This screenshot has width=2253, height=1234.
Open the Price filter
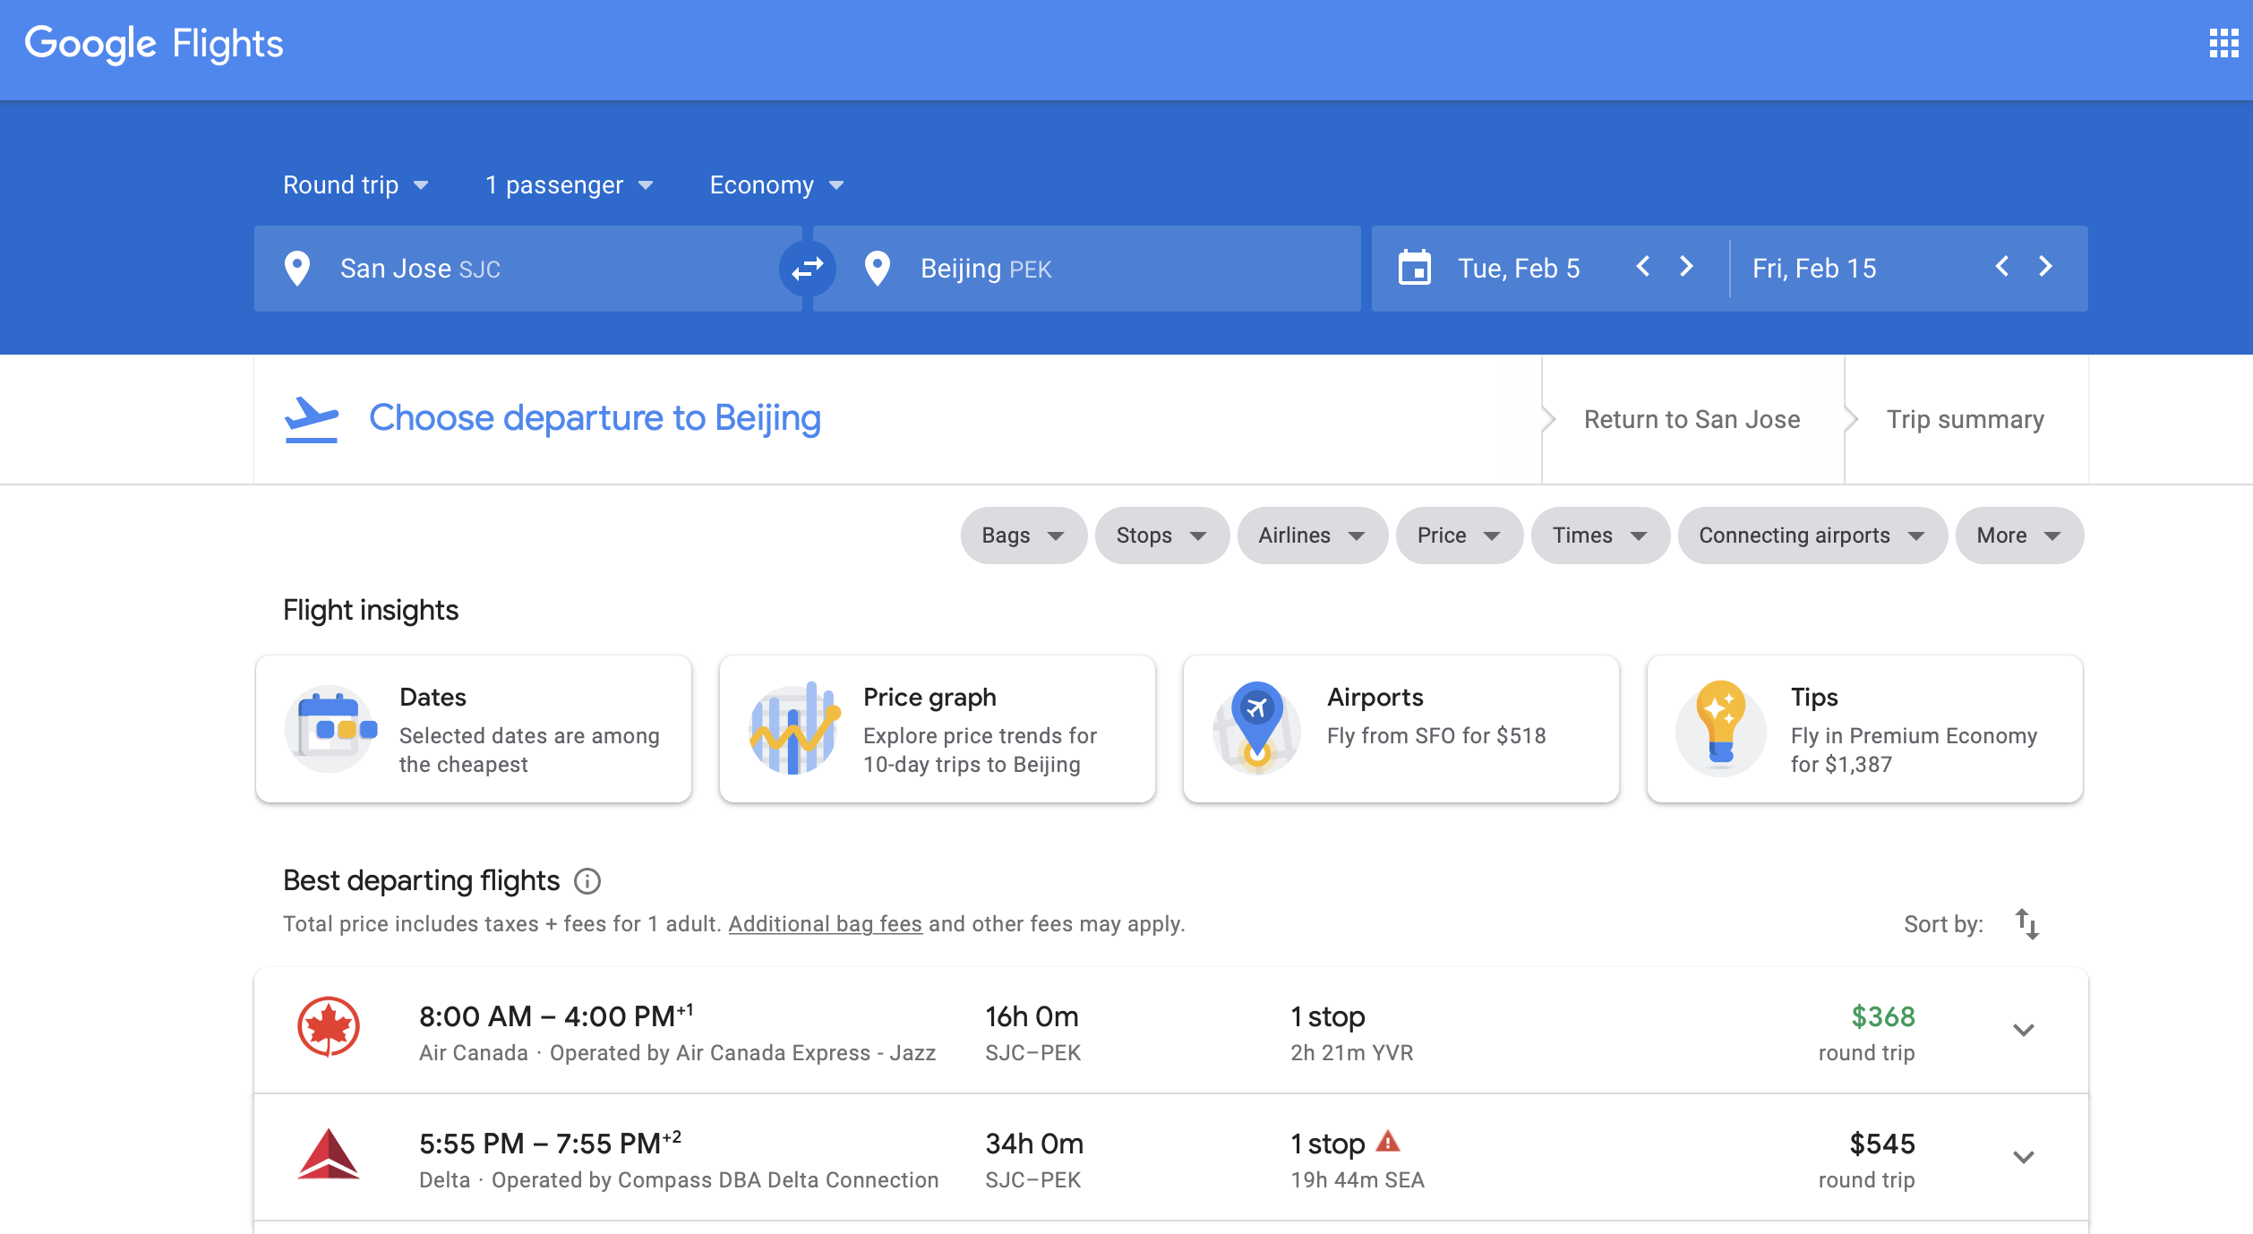[1459, 536]
